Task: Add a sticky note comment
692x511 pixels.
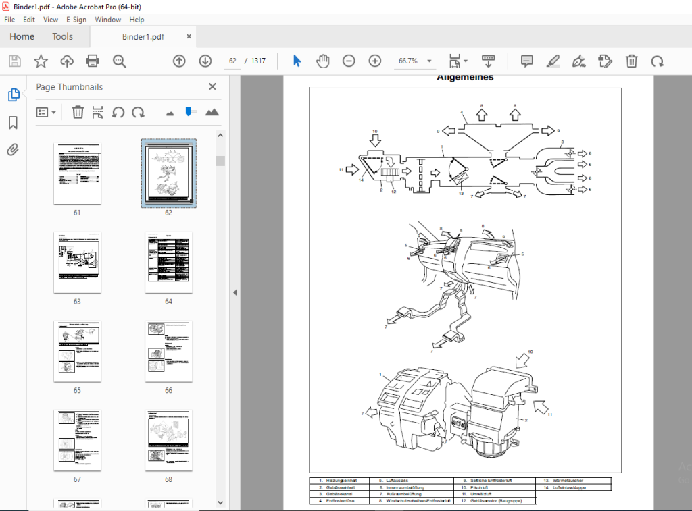Action: click(526, 61)
